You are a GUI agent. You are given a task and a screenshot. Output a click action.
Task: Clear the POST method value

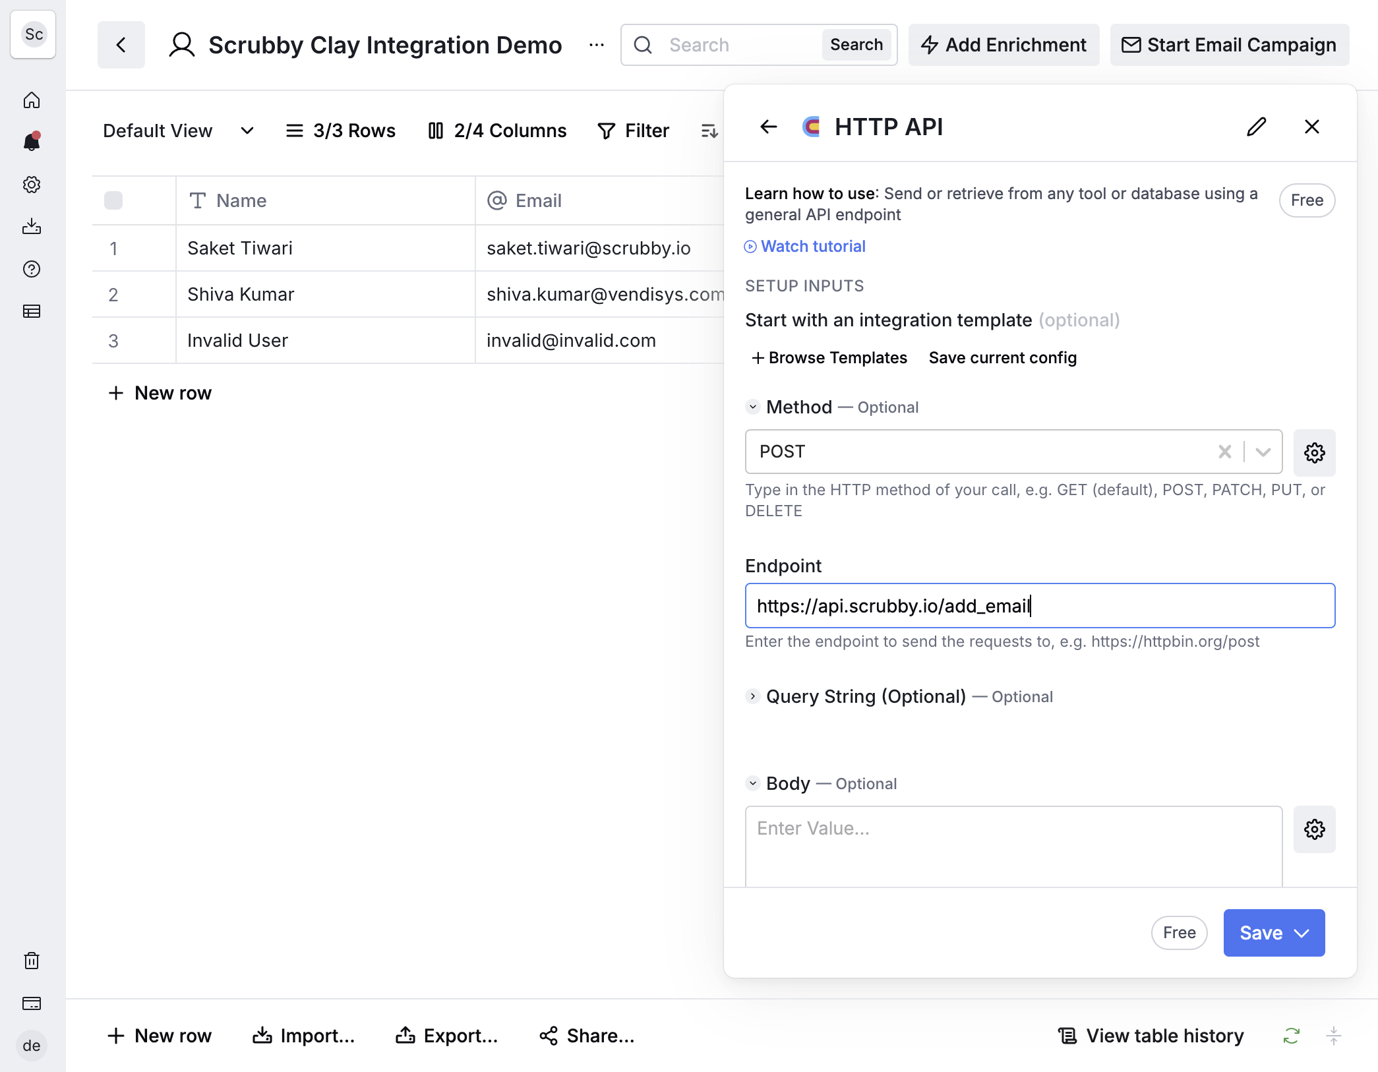1225,452
